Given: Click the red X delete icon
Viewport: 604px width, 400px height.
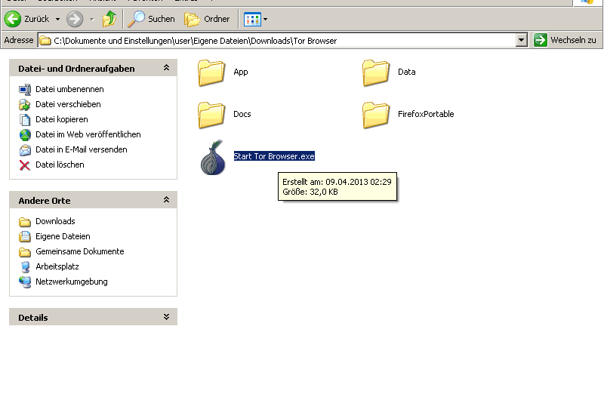Looking at the screenshot, I should click(25, 165).
